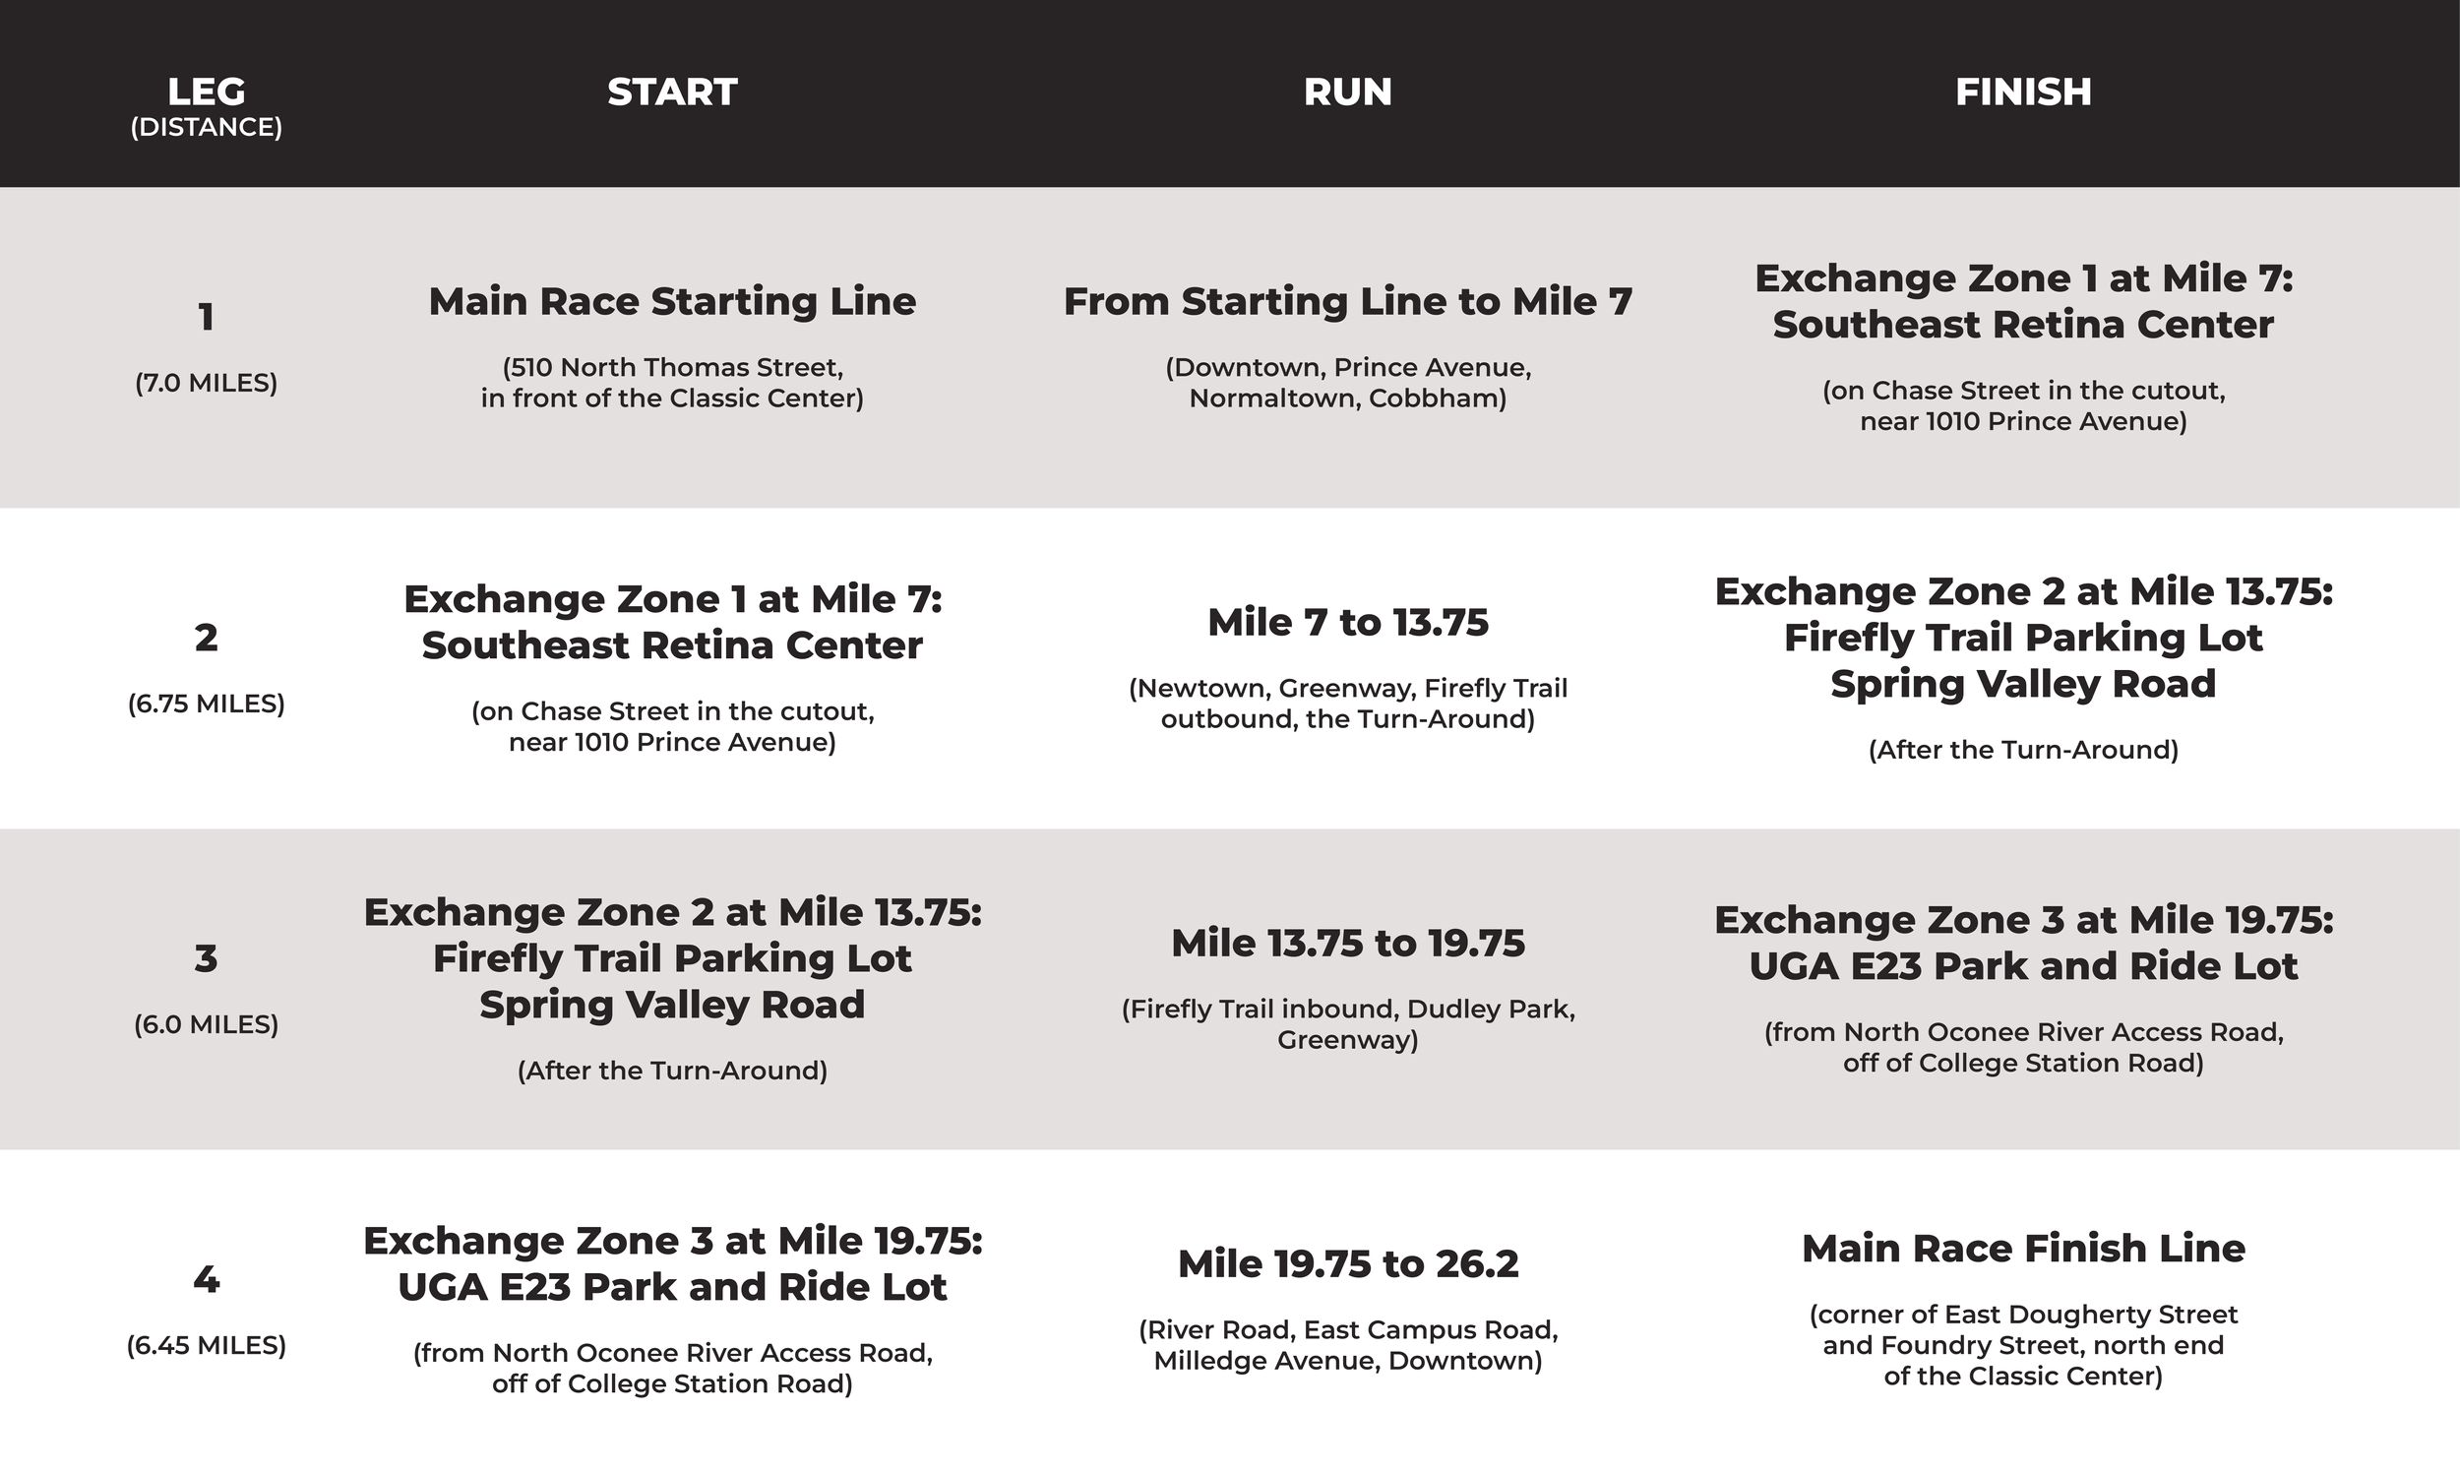2460x1471 pixels.
Task: Click the Leg 3 6.0 MILES distance
Action: tap(207, 1024)
